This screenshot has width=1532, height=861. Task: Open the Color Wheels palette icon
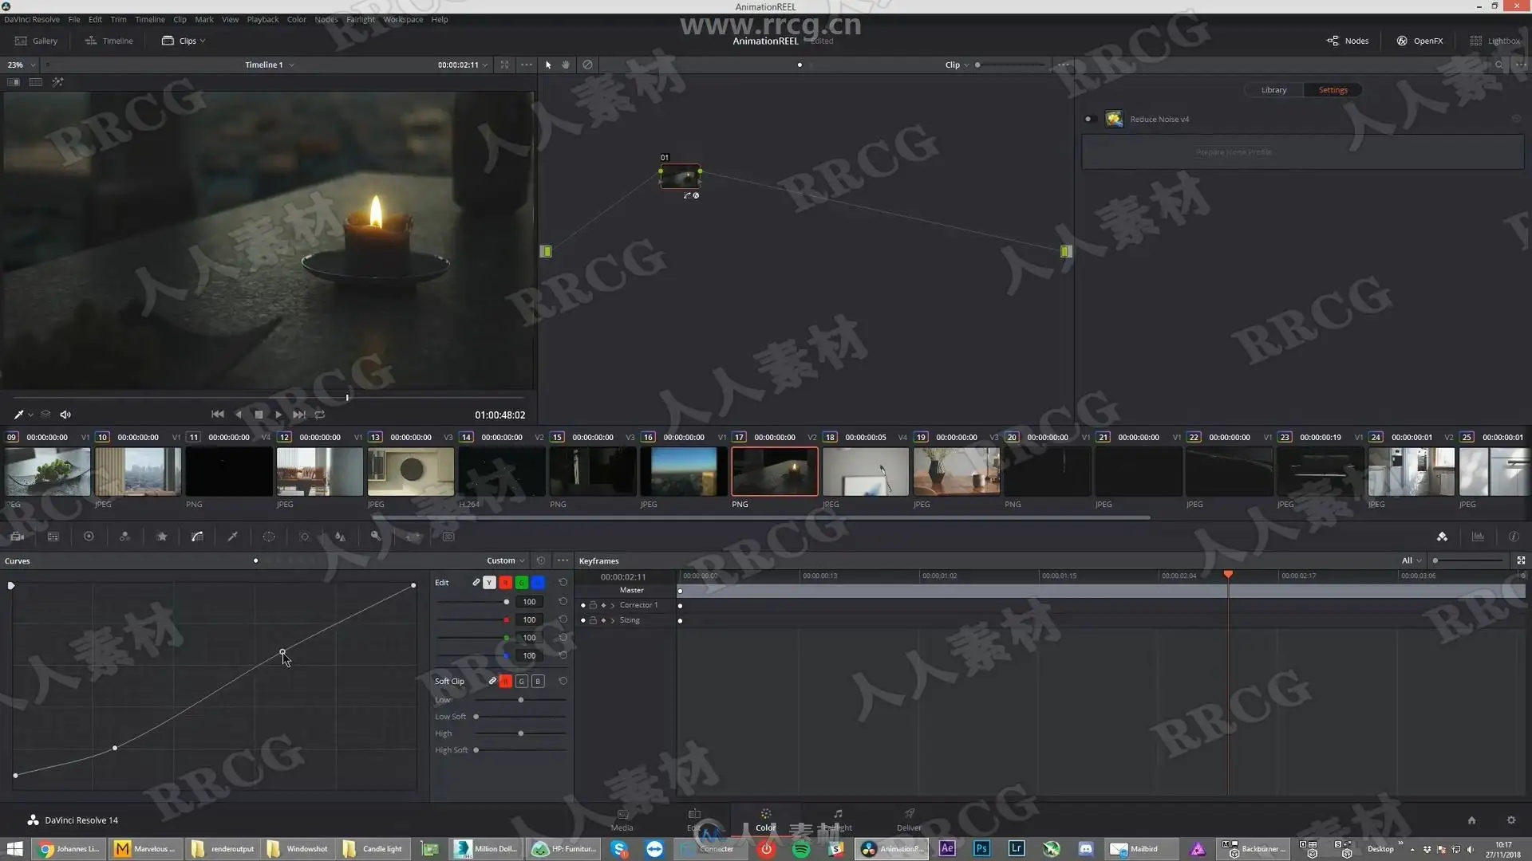89,537
